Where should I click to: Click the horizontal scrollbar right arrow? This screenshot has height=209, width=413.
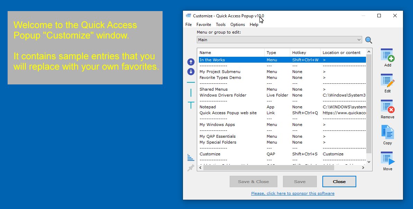click(363, 168)
